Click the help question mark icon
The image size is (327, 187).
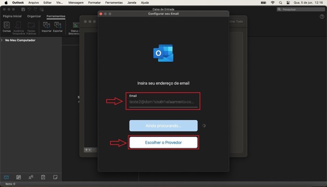322,17
